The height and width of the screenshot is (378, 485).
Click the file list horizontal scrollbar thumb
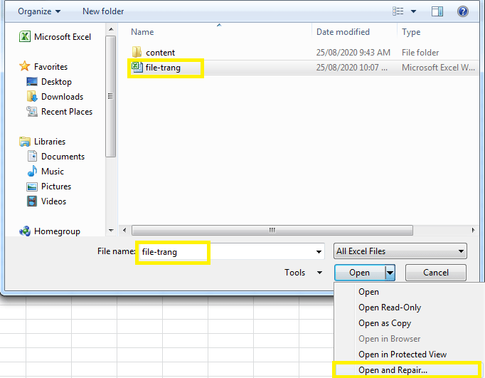coord(272,230)
